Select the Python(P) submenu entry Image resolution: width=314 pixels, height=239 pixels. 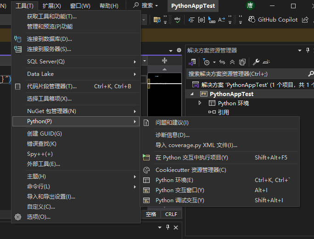[x=76, y=121]
